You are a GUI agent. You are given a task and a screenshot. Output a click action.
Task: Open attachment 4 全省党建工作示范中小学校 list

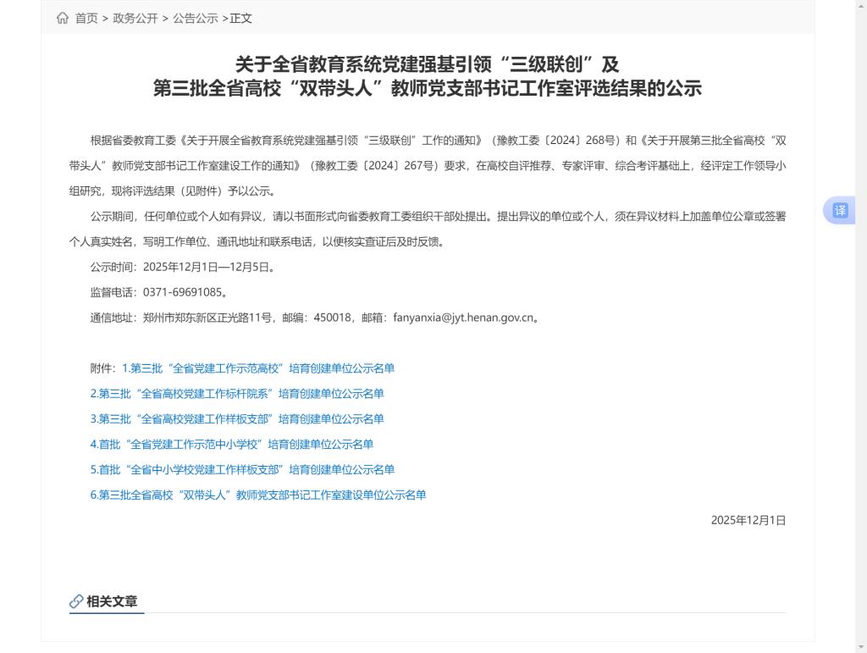pyautogui.click(x=232, y=445)
